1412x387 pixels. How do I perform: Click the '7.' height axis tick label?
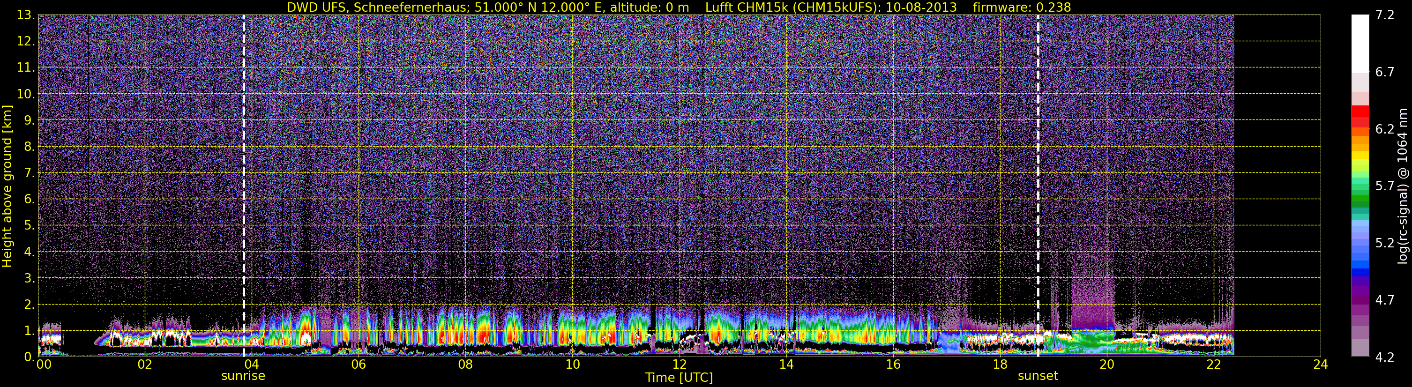pos(29,173)
